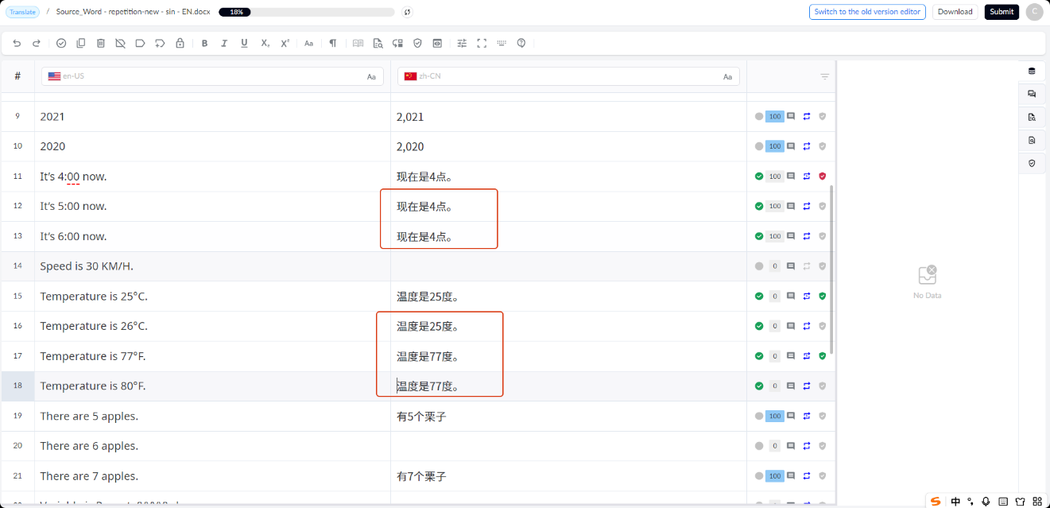1050x508 pixels.
Task: Toggle confirmation status for row 16
Action: tap(759, 326)
